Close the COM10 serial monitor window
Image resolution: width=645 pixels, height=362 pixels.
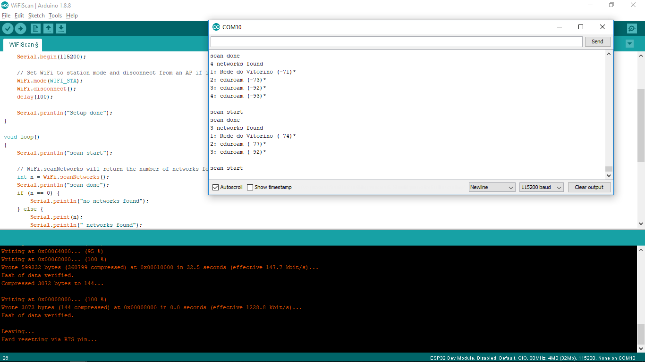tap(603, 27)
